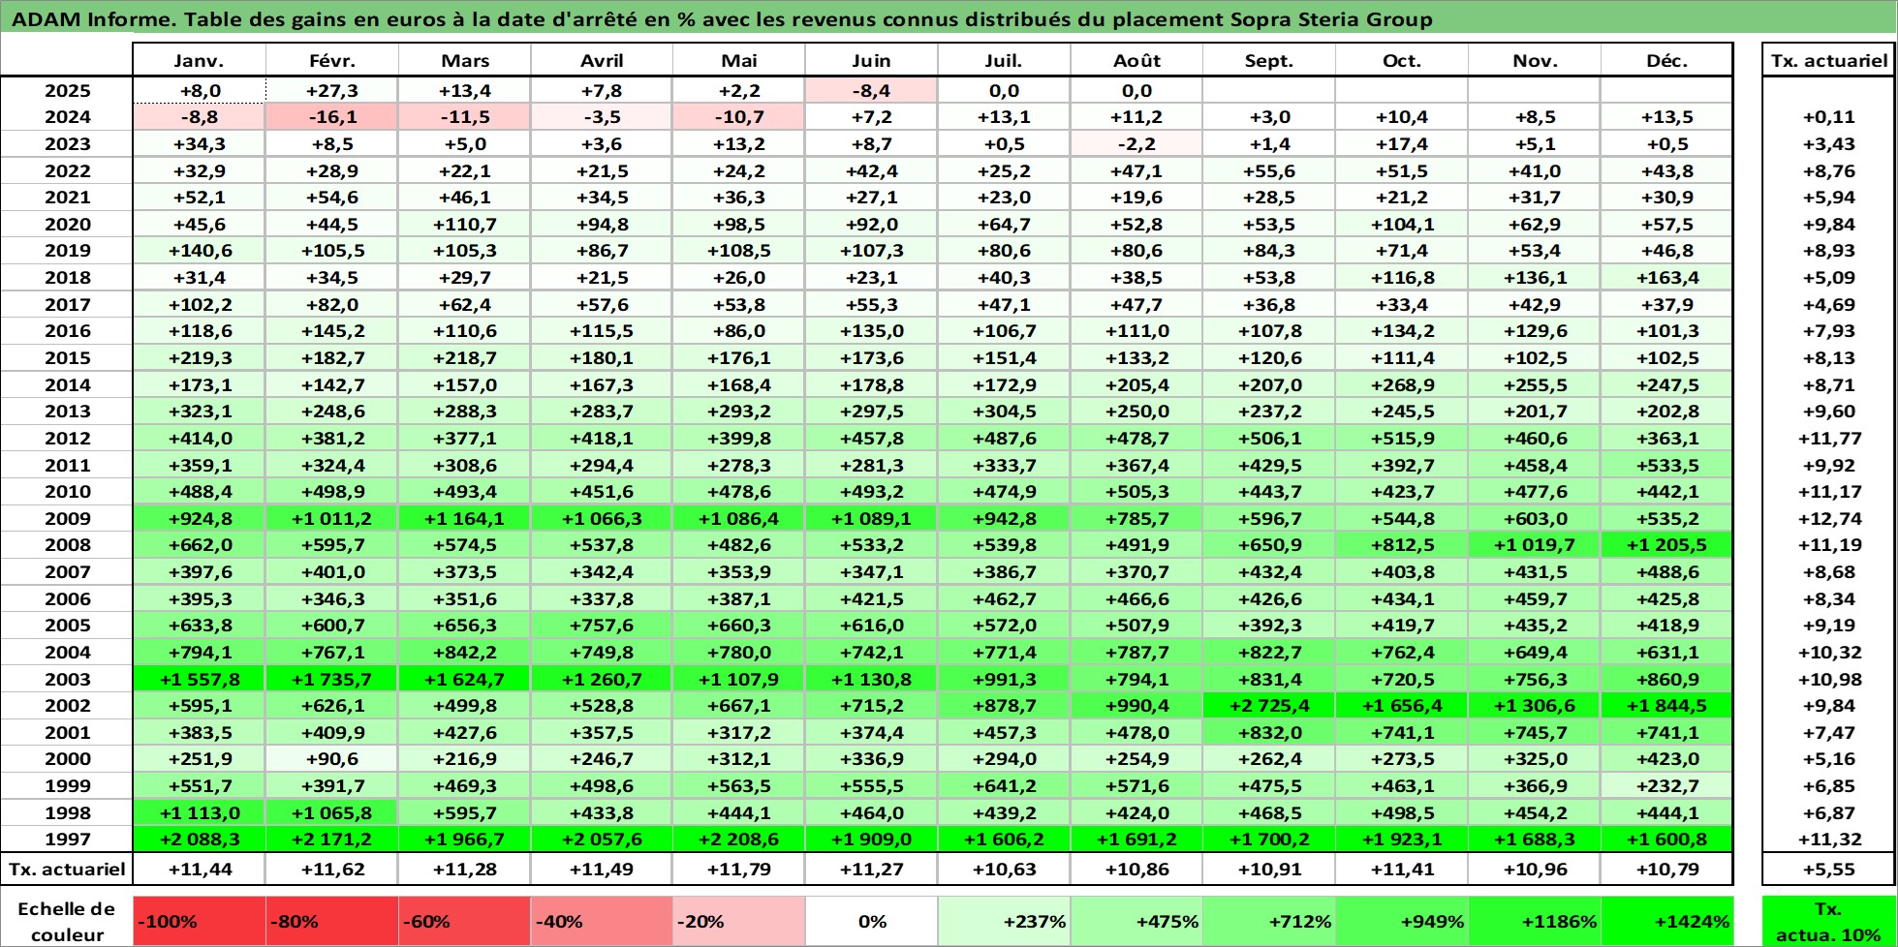Select the 0% white scale cell

pos(871,921)
